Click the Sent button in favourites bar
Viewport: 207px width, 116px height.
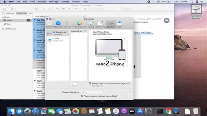31,13
